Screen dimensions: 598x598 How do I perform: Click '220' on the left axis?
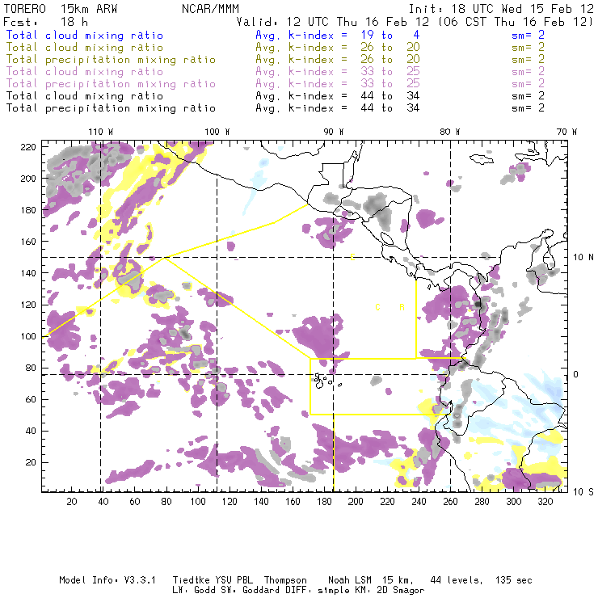[x=28, y=147]
